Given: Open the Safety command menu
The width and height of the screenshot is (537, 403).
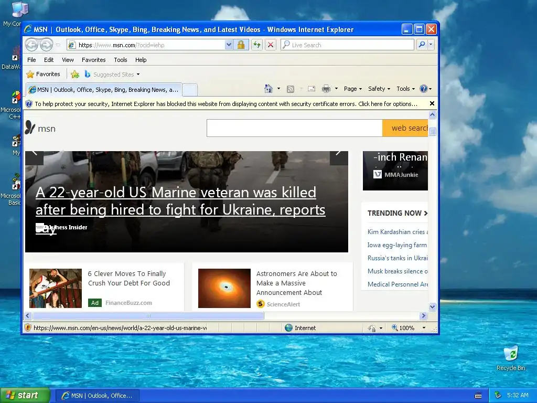Looking at the screenshot, I should [x=379, y=89].
